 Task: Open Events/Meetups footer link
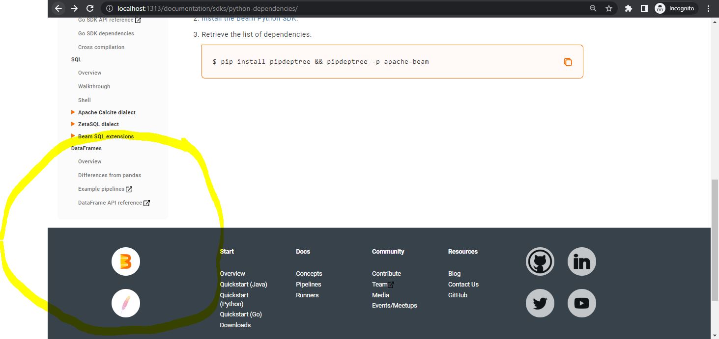(395, 306)
